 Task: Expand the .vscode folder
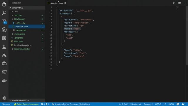[x=27, y=15]
